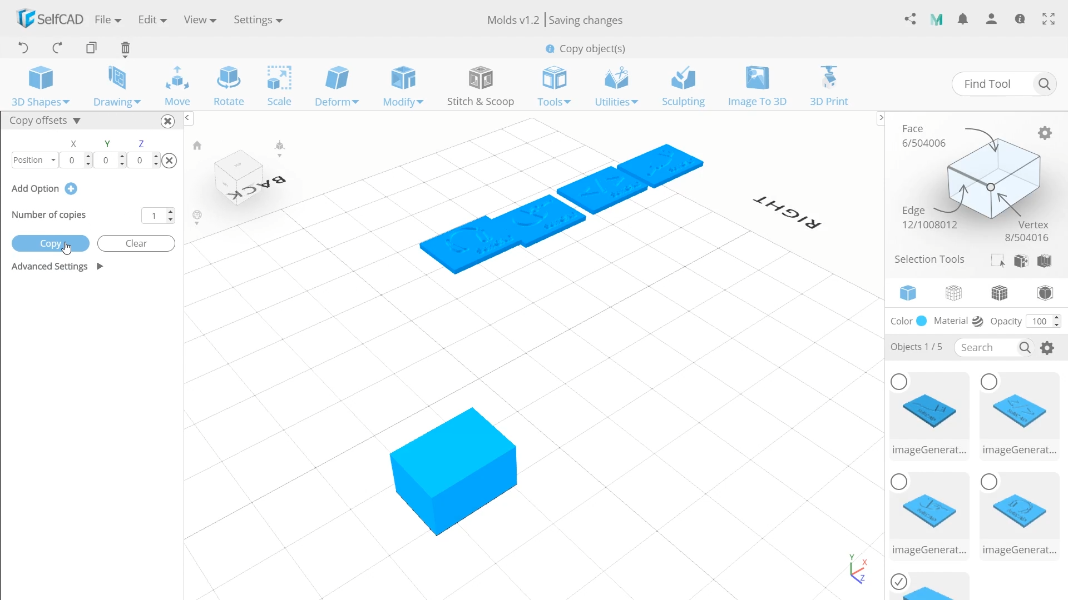Click the share icon in header
The image size is (1068, 600).
pos(910,19)
